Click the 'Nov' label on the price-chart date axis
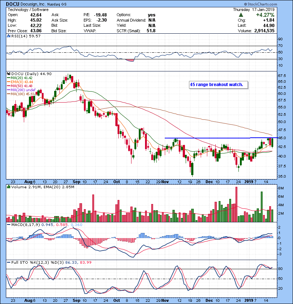293x304 pixels. (x=165, y=182)
